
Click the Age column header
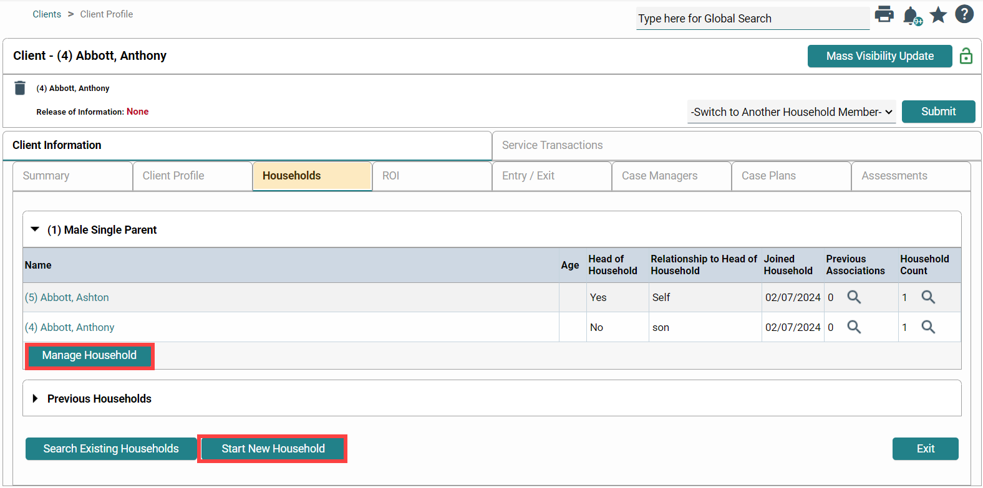(x=570, y=265)
